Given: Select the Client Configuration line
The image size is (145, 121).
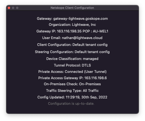Looking at the screenshot, I should (72, 45).
